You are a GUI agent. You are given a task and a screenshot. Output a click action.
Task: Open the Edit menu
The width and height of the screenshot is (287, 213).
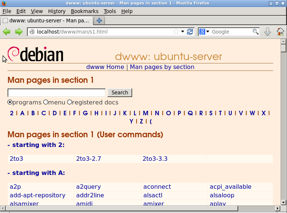(21, 11)
